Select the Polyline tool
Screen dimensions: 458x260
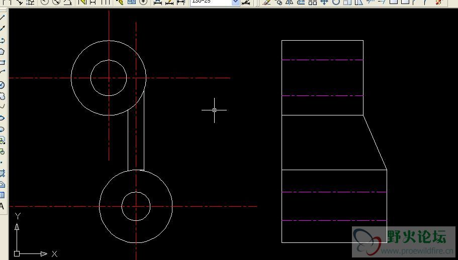tap(3, 40)
